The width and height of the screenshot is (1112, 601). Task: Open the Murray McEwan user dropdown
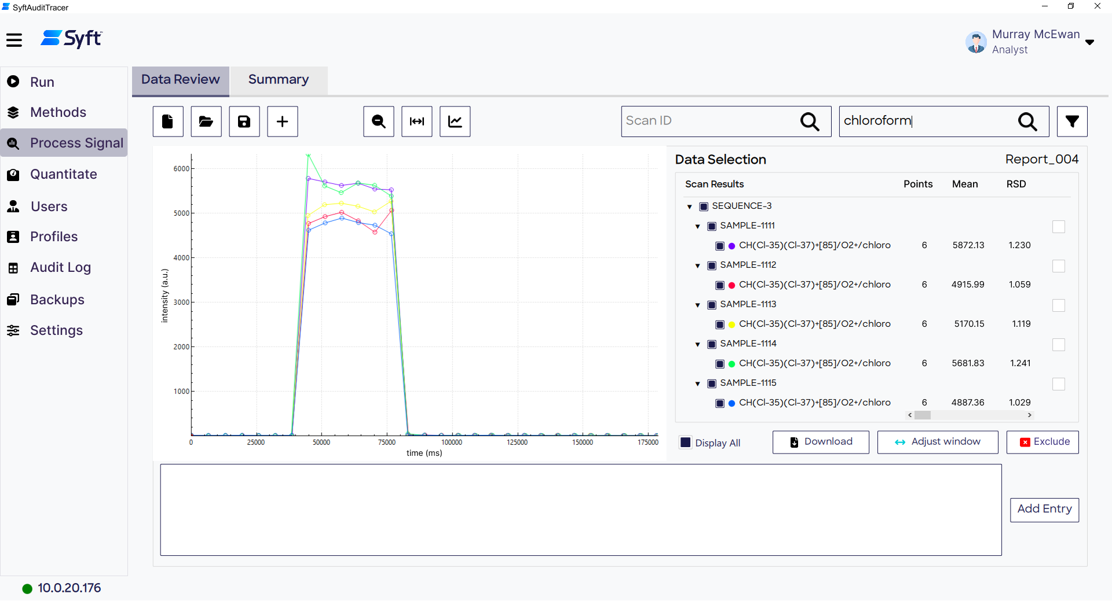pyautogui.click(x=1089, y=42)
